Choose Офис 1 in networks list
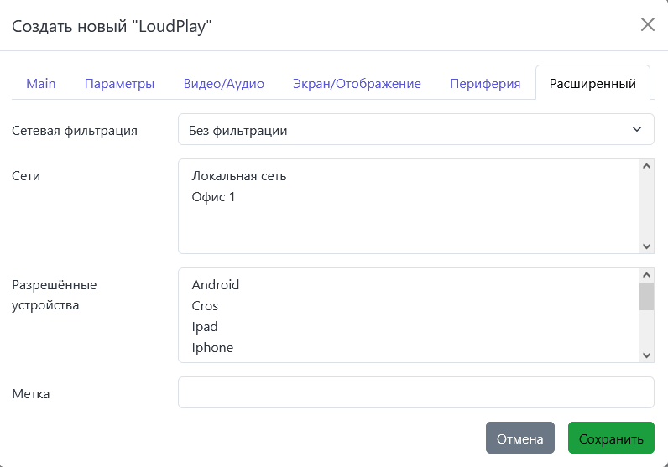The image size is (668, 467). 214,197
